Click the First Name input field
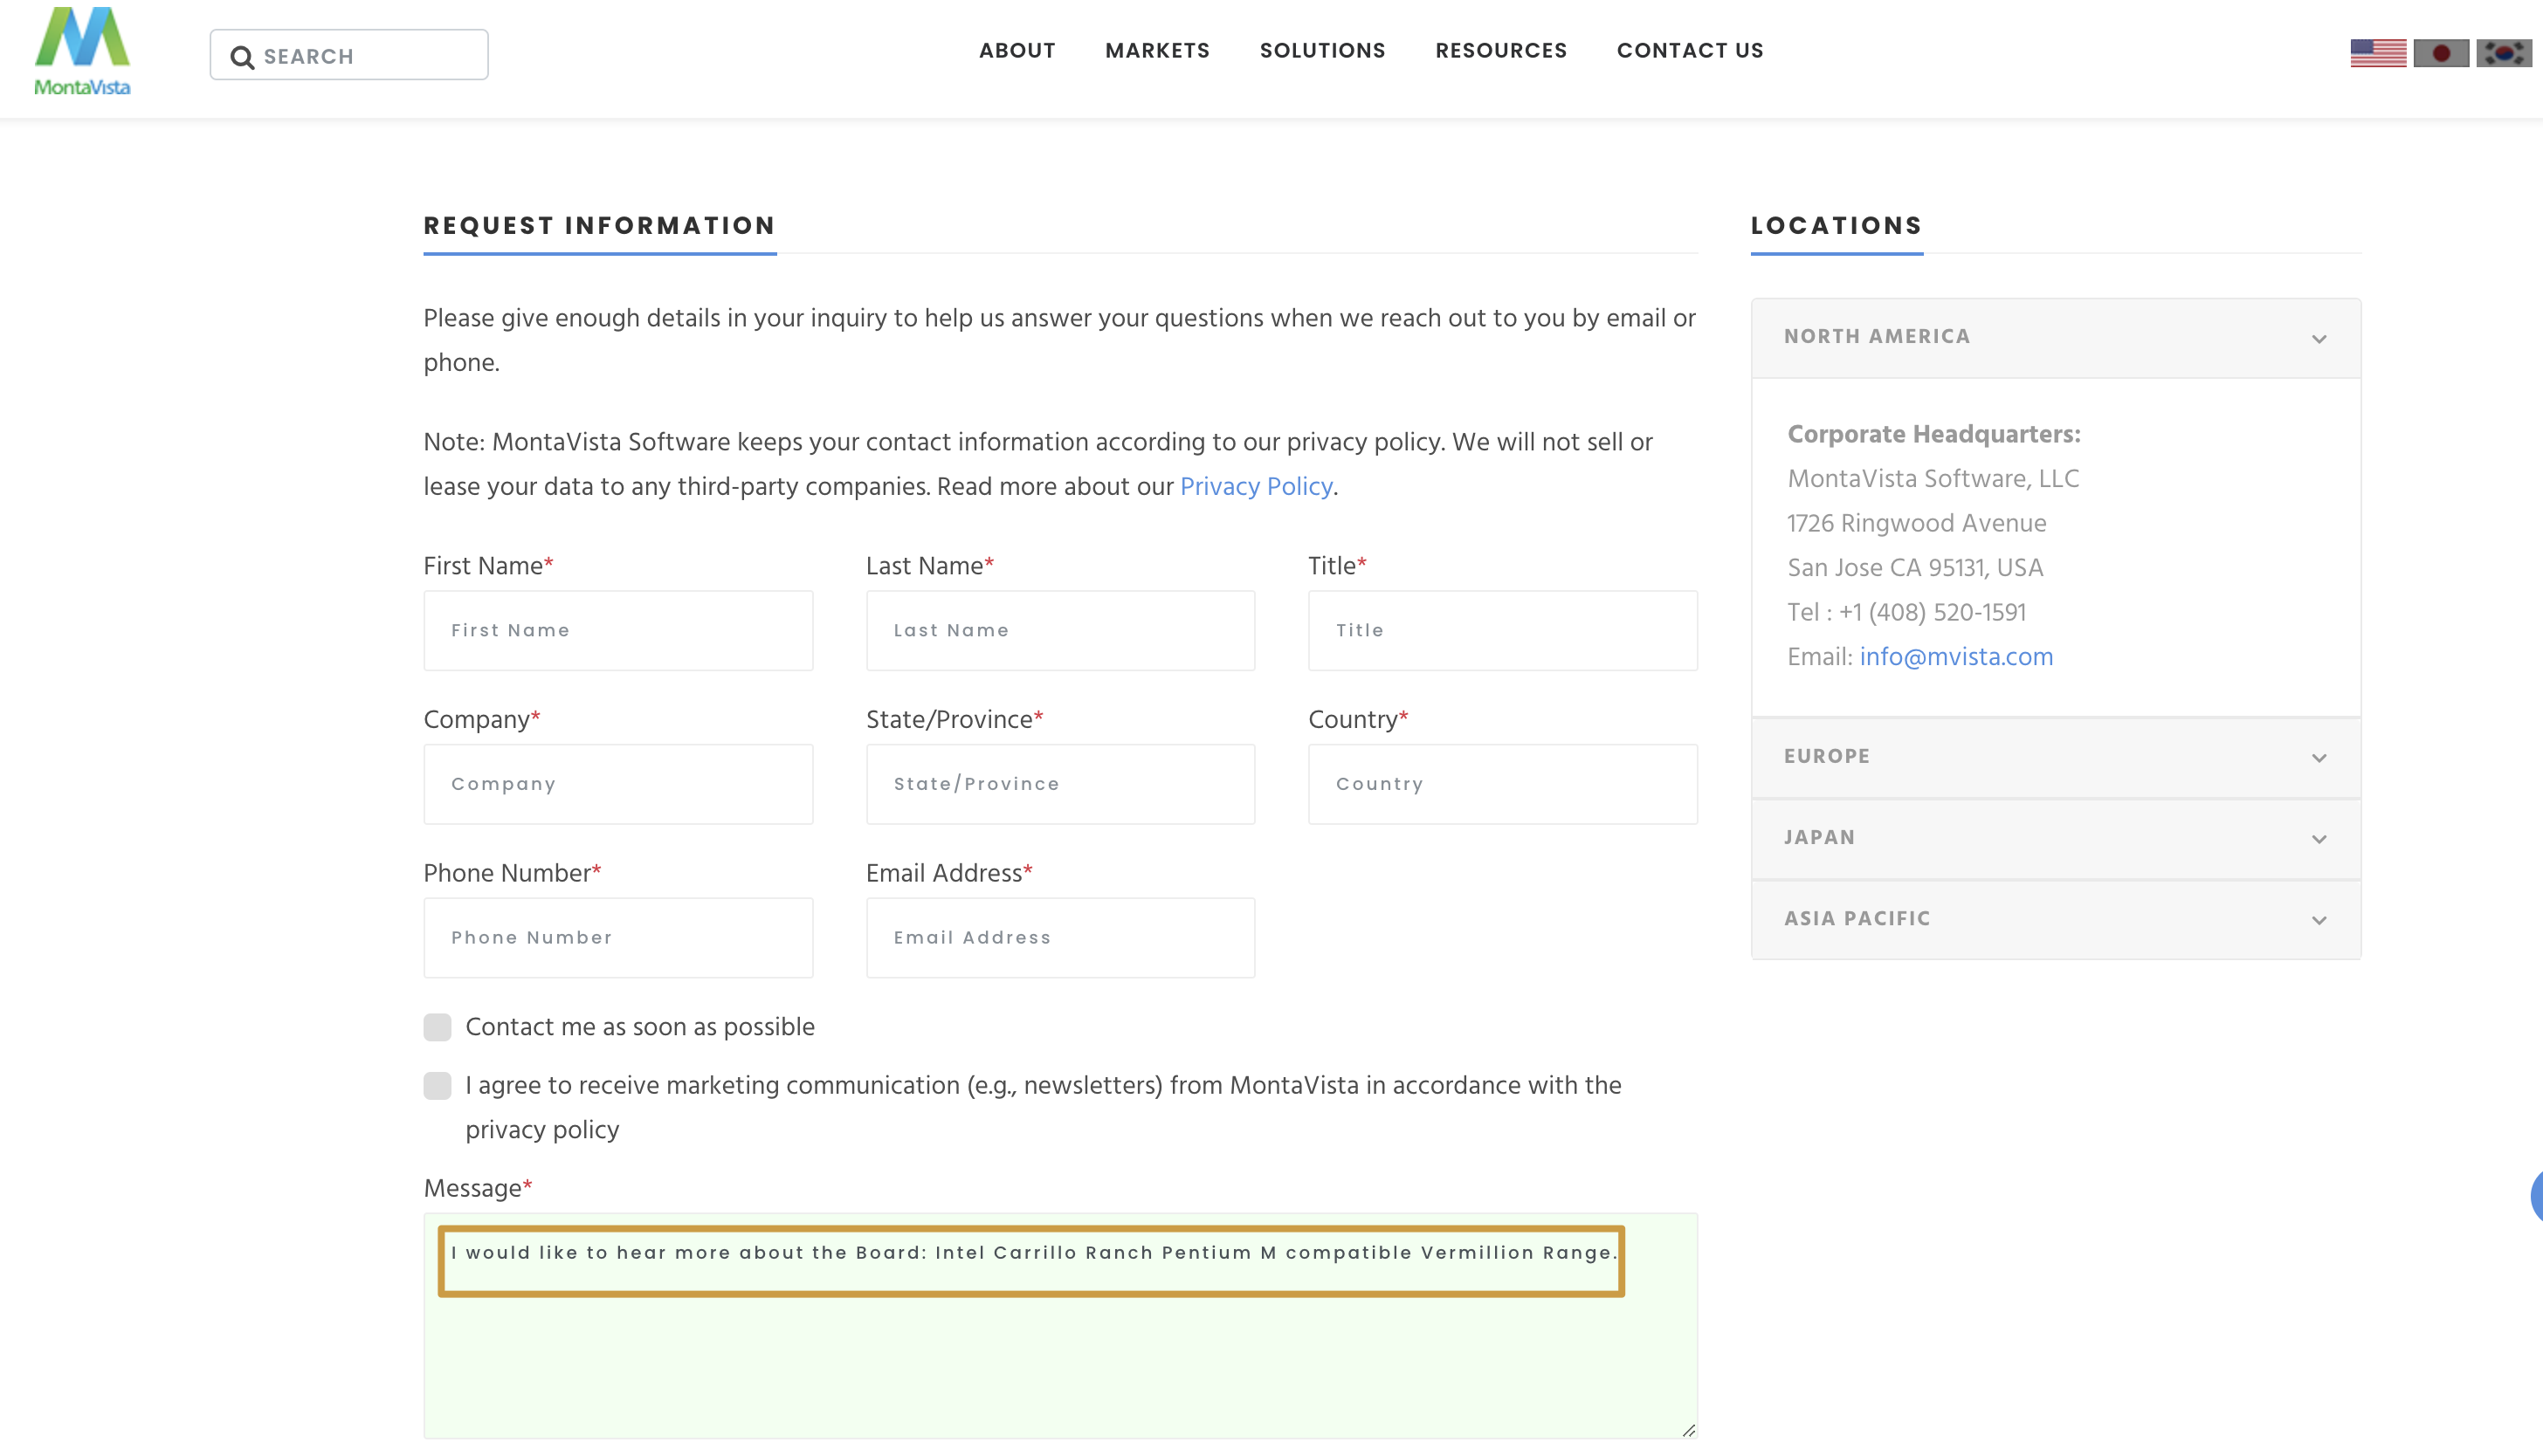 click(x=617, y=630)
